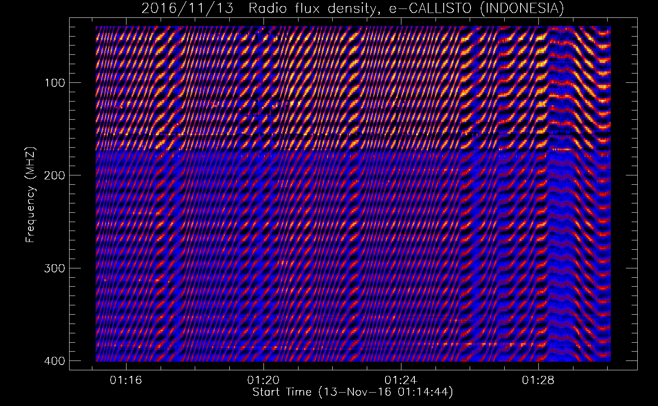Click the 01:16 time tick label

pos(126,380)
